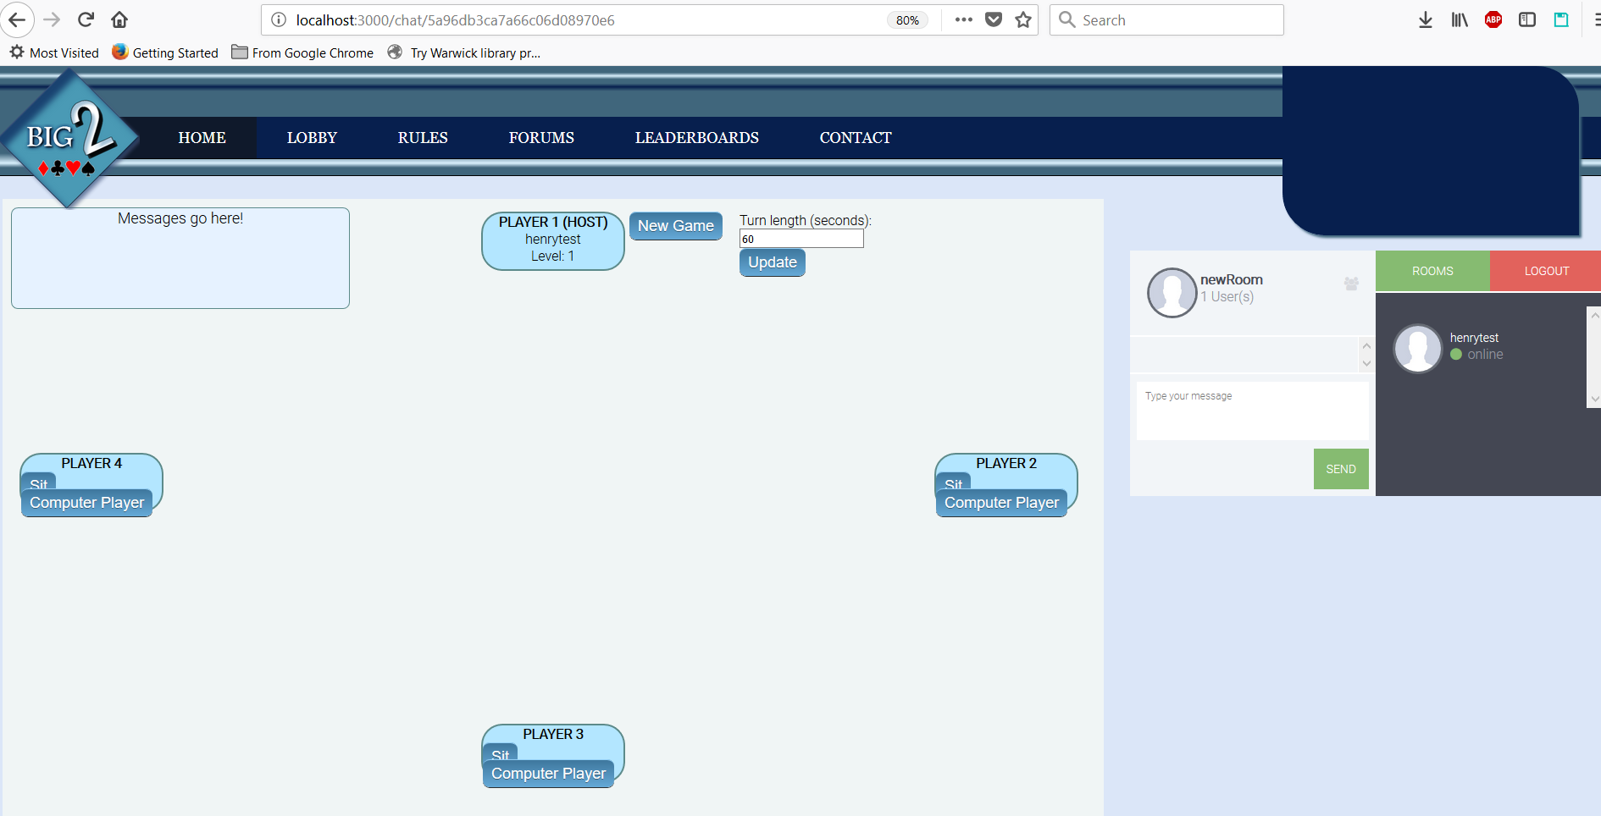This screenshot has width=1601, height=816.
Task: Open the 80% zoom level indicator
Action: click(907, 20)
